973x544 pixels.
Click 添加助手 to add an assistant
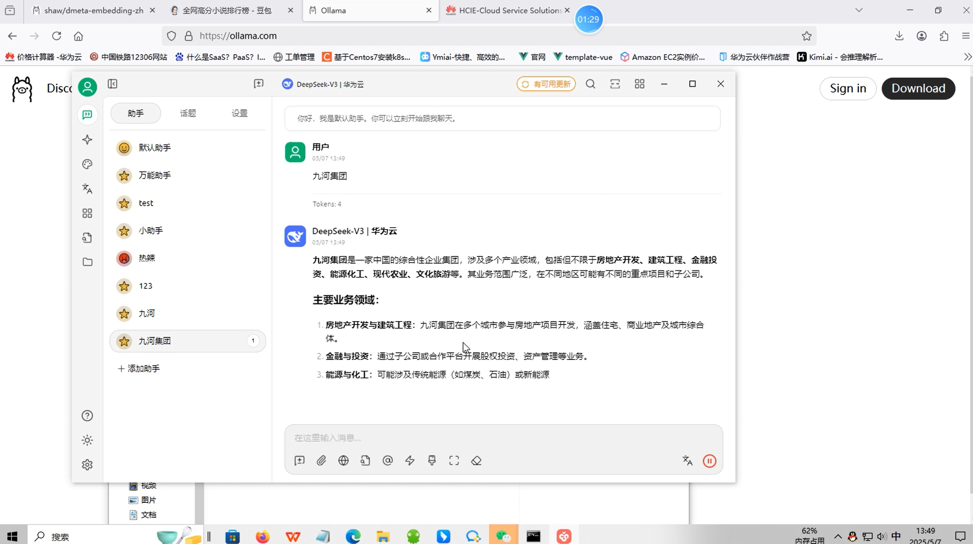(139, 369)
